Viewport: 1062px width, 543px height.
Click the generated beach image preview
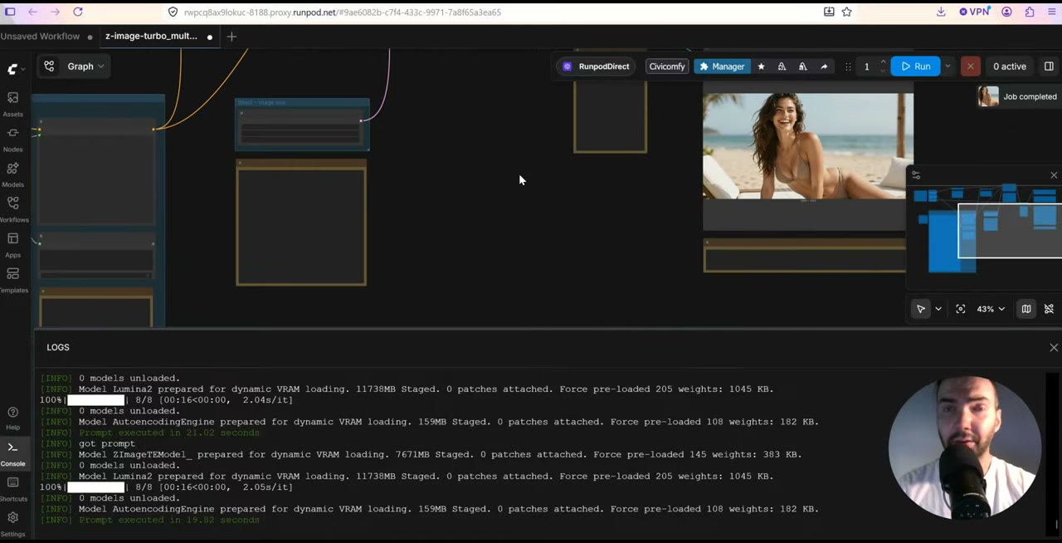[x=807, y=146]
